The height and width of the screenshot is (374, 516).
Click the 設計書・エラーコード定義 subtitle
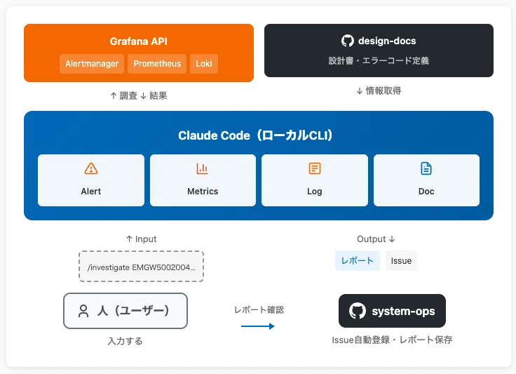379,60
